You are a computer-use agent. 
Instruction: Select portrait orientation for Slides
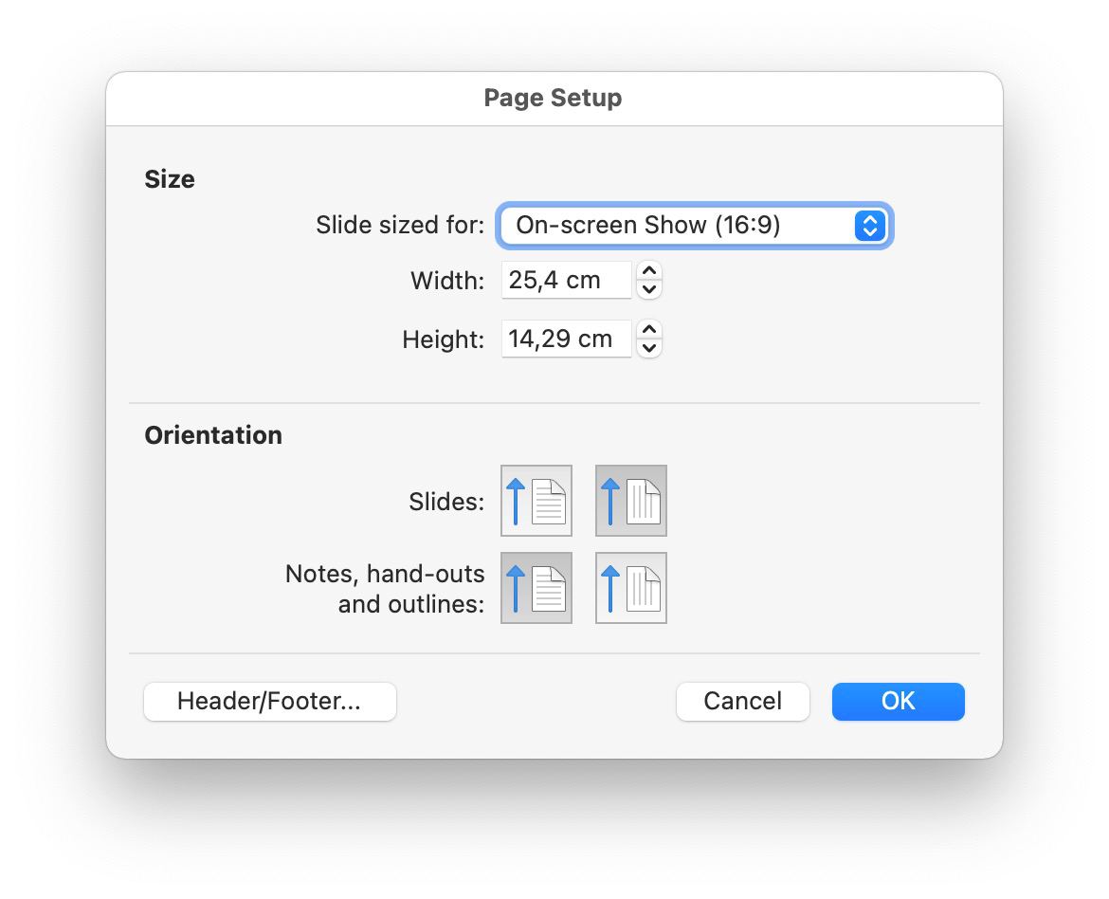click(536, 501)
